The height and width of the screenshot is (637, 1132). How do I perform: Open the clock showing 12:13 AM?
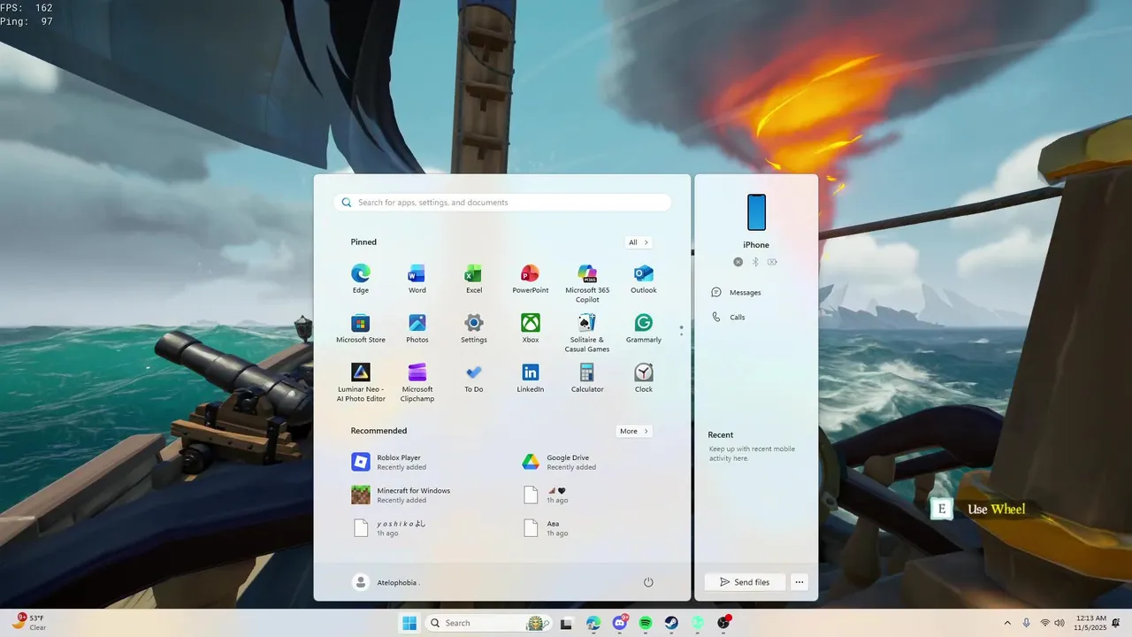click(1091, 623)
